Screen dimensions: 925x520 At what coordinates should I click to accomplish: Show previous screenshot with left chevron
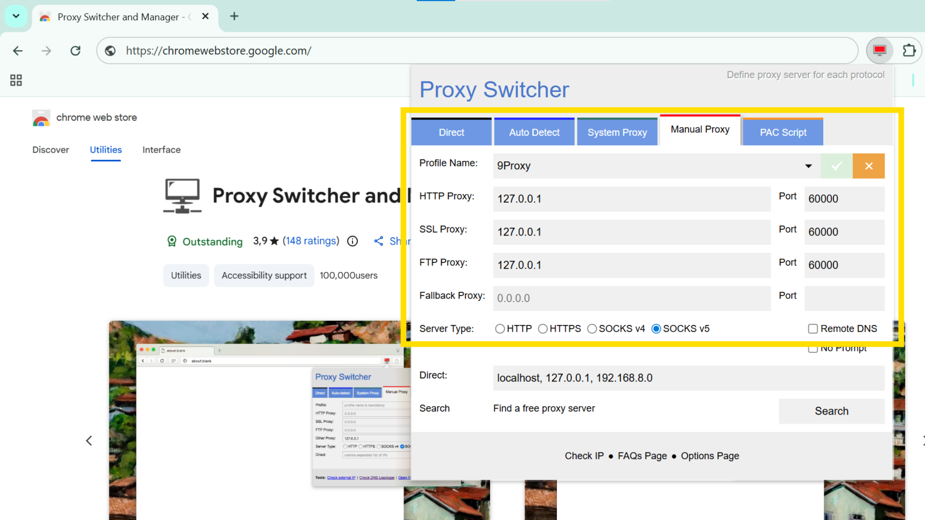tap(89, 441)
